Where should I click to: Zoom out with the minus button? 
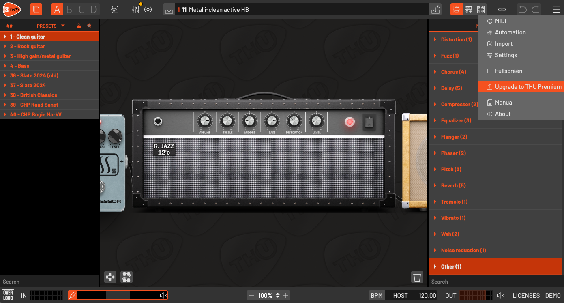pos(251,295)
